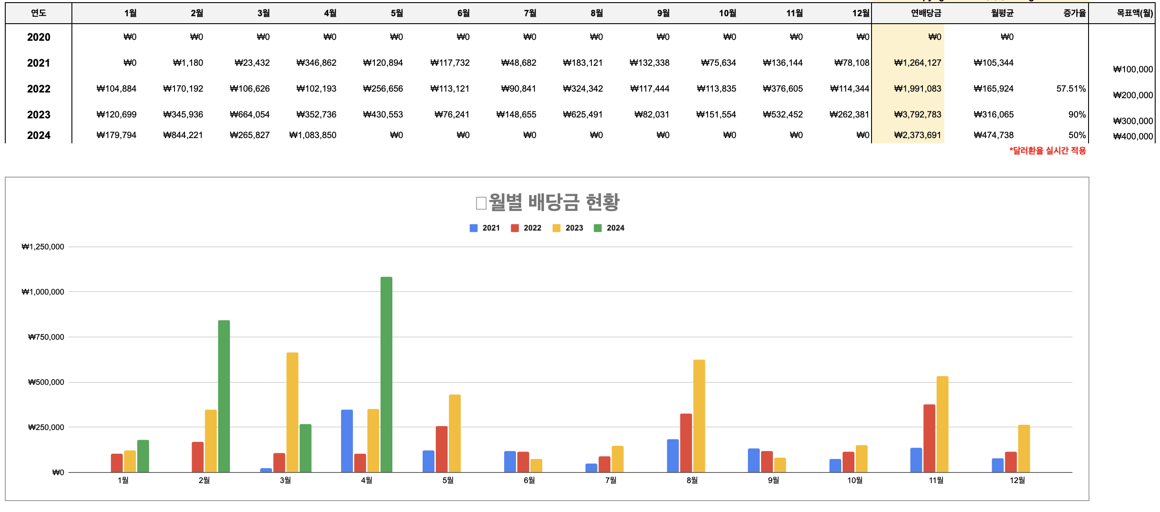Click the yellow 2023 legend swatch
Image resolution: width=1160 pixels, height=512 pixels.
[x=556, y=228]
